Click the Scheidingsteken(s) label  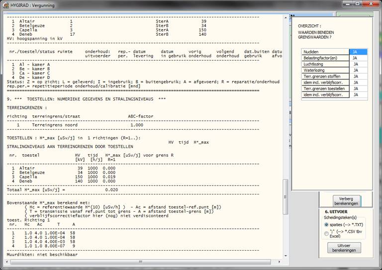coord(340,217)
